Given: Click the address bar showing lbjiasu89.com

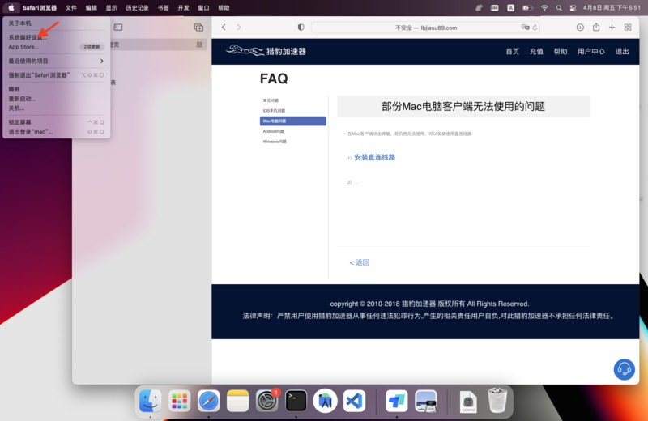Looking at the screenshot, I should pos(425,28).
